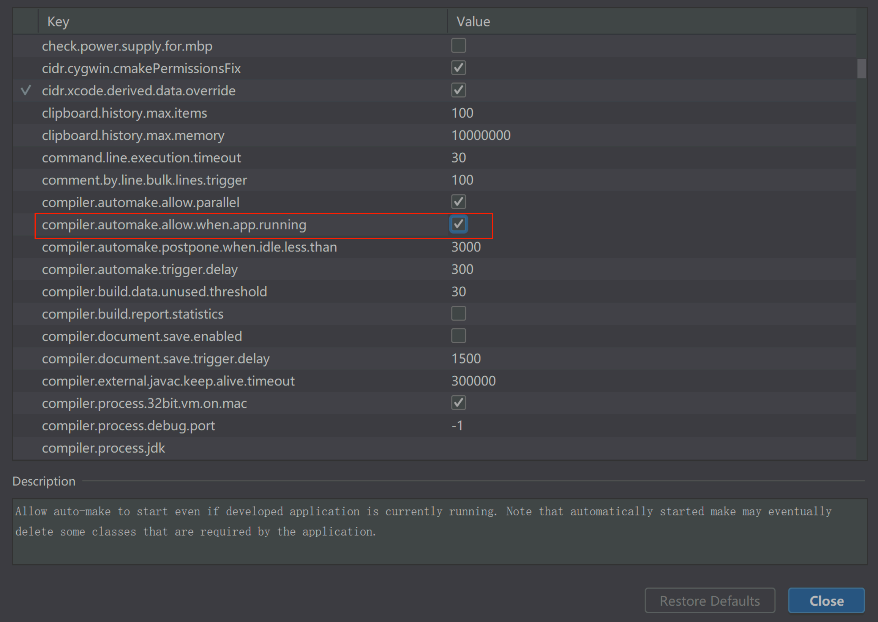
Task: Edit clipboard.history.max.items value 100
Action: tap(463, 113)
